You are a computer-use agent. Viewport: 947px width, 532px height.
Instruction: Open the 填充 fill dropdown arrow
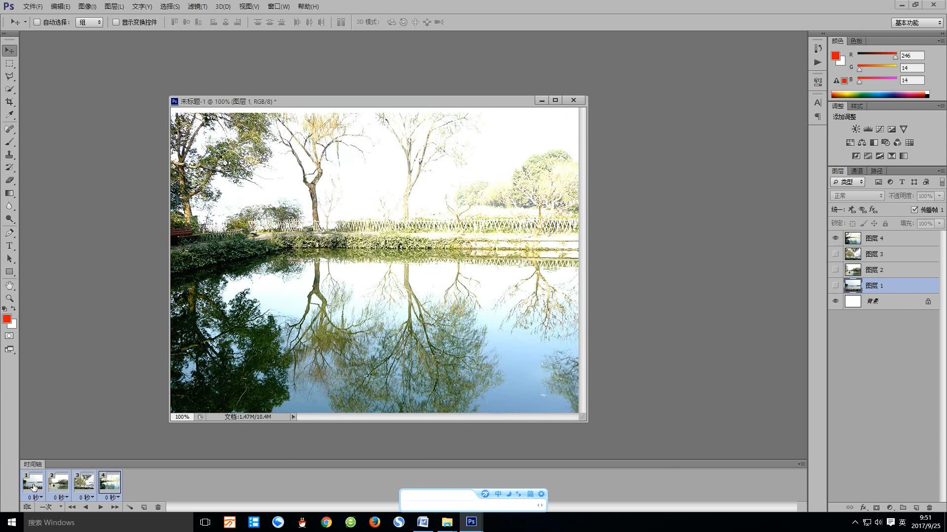pyautogui.click(x=940, y=224)
